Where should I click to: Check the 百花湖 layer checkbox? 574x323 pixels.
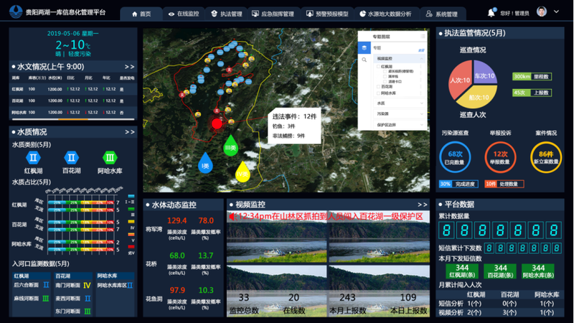(379, 87)
